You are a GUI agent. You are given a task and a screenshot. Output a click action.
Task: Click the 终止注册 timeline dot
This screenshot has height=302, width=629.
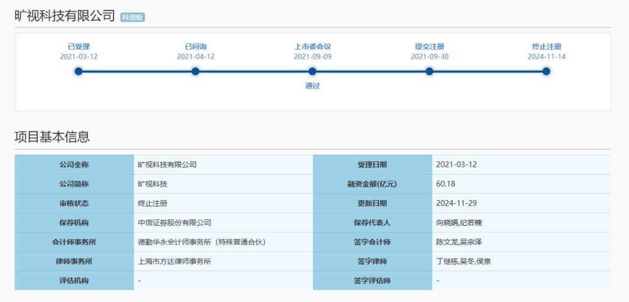(546, 72)
